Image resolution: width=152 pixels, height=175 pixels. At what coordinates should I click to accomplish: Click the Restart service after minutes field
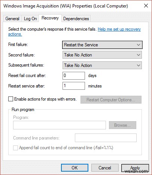point(74,86)
